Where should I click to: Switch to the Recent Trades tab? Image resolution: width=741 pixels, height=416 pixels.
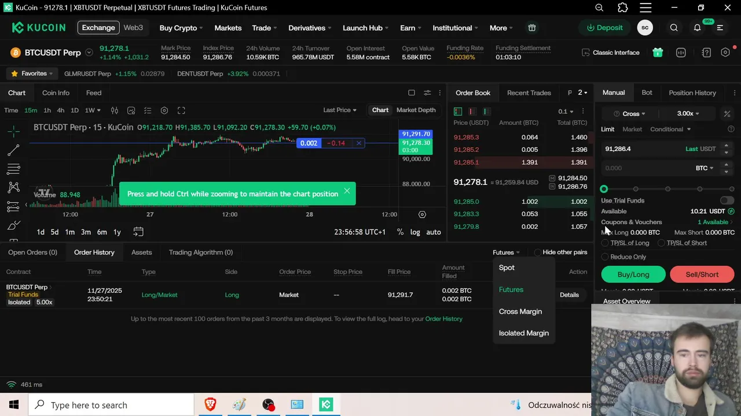pos(529,92)
